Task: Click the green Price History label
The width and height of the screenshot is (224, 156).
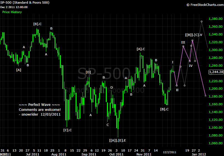Action: tap(12, 12)
